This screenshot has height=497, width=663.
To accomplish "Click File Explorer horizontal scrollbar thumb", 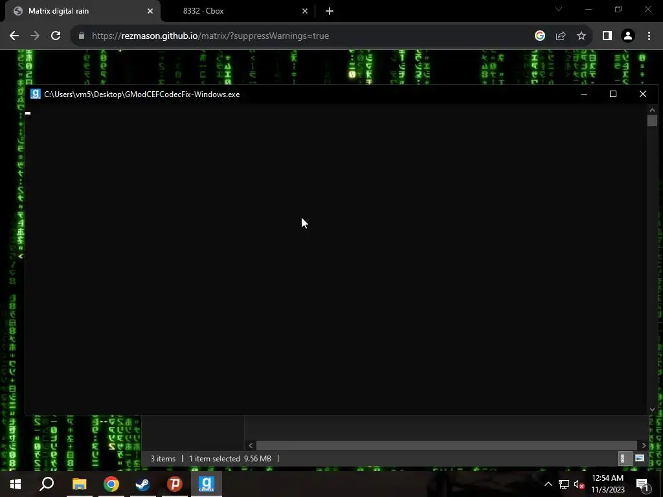I will tap(447, 445).
